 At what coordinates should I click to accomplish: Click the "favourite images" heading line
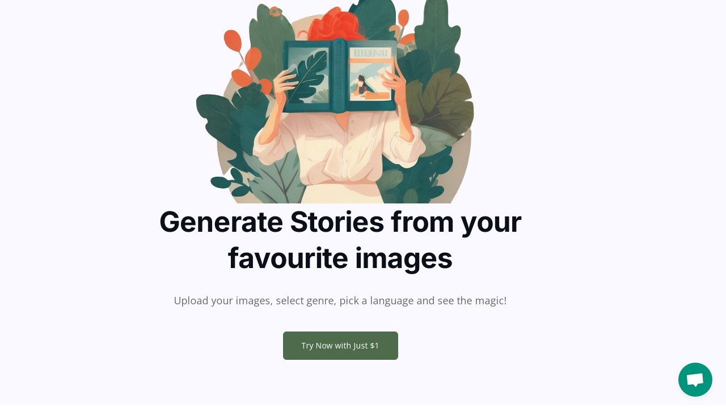(x=340, y=258)
